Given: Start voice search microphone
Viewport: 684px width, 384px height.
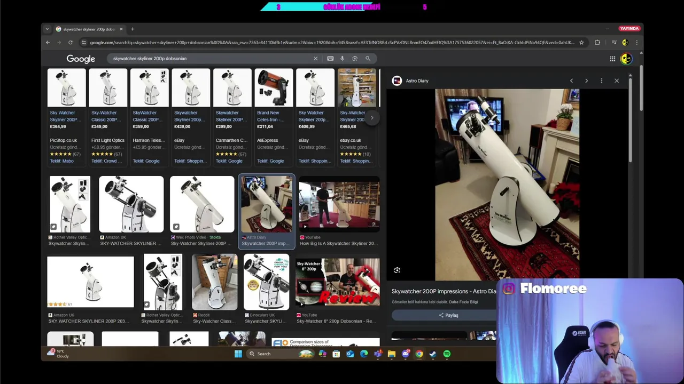Looking at the screenshot, I should click(343, 59).
